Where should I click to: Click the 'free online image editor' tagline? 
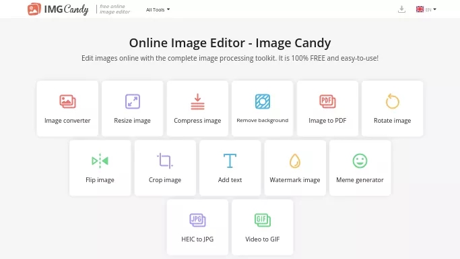point(114,9)
